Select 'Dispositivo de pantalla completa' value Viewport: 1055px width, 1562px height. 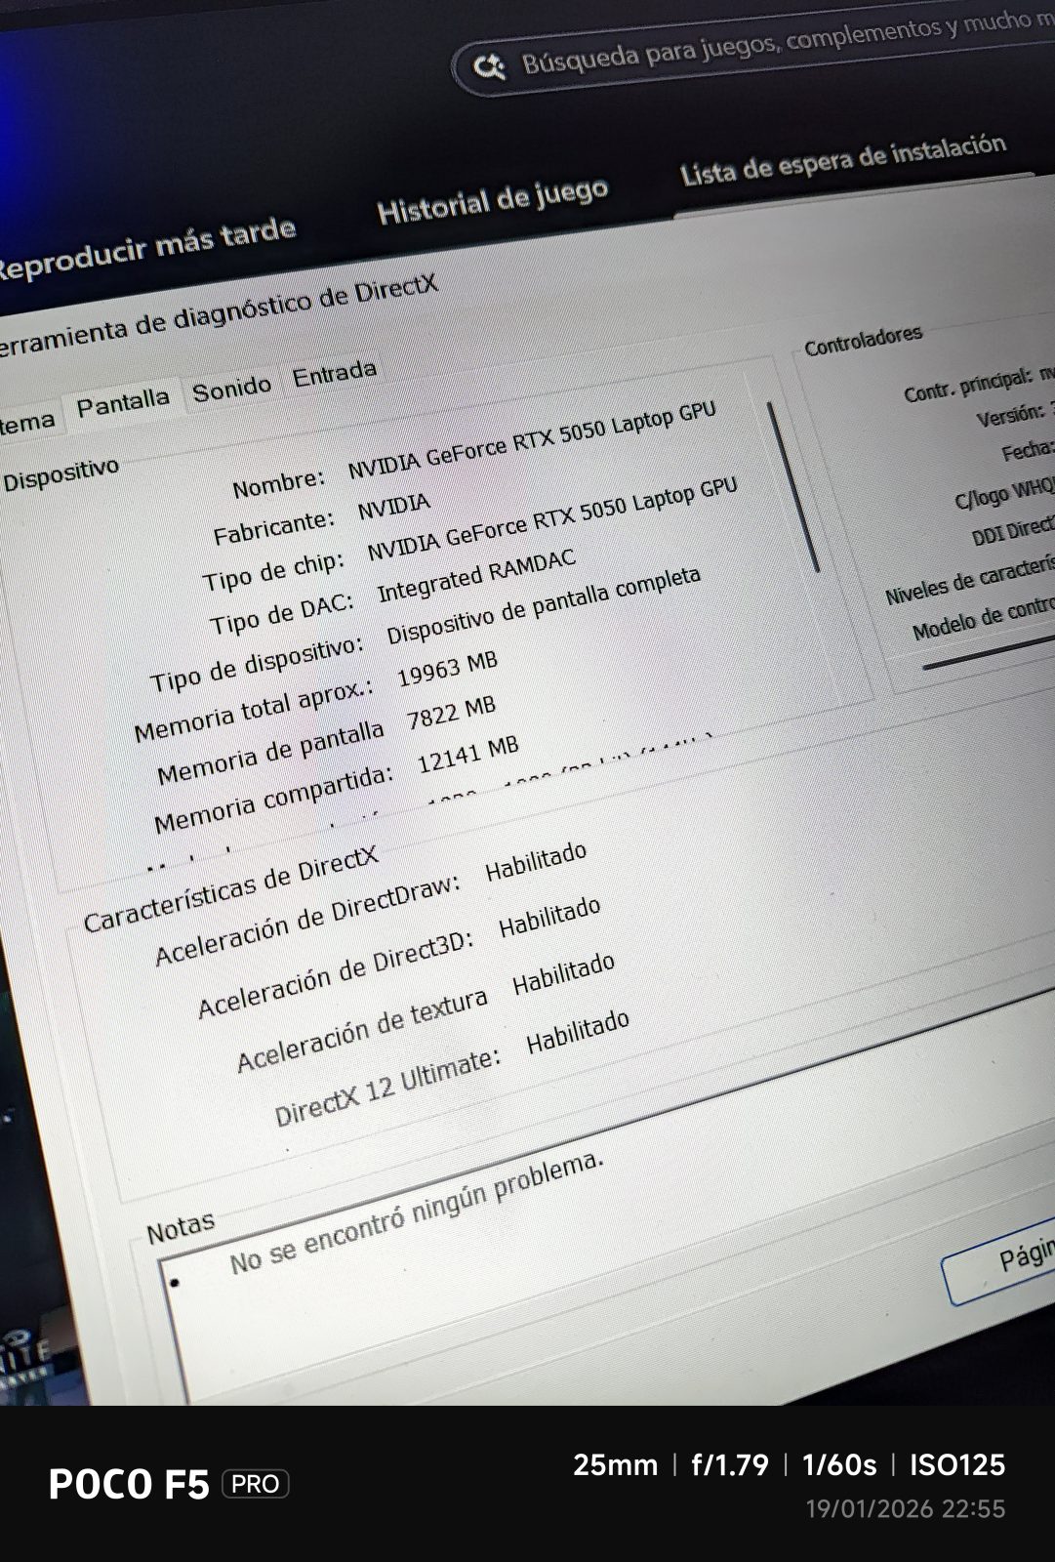[544, 605]
